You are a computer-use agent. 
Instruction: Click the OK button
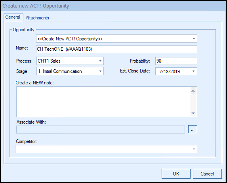[x=176, y=173]
